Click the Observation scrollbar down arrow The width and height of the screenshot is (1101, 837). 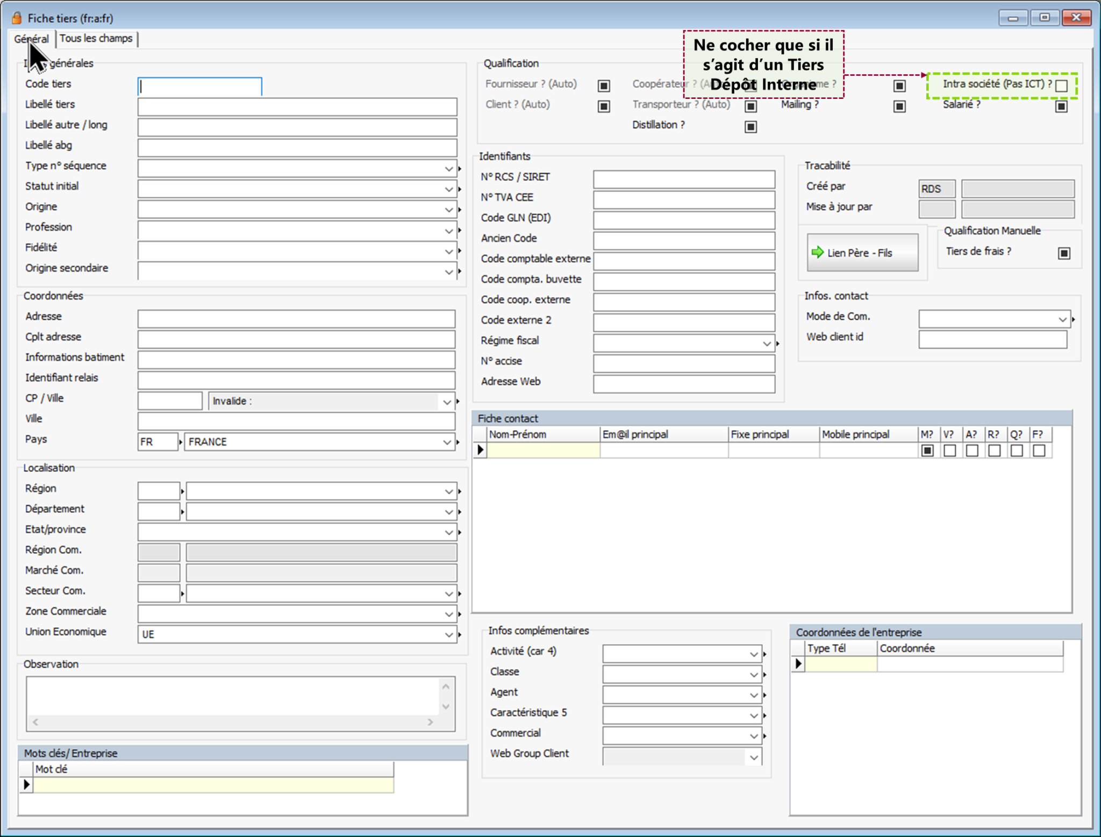click(446, 706)
